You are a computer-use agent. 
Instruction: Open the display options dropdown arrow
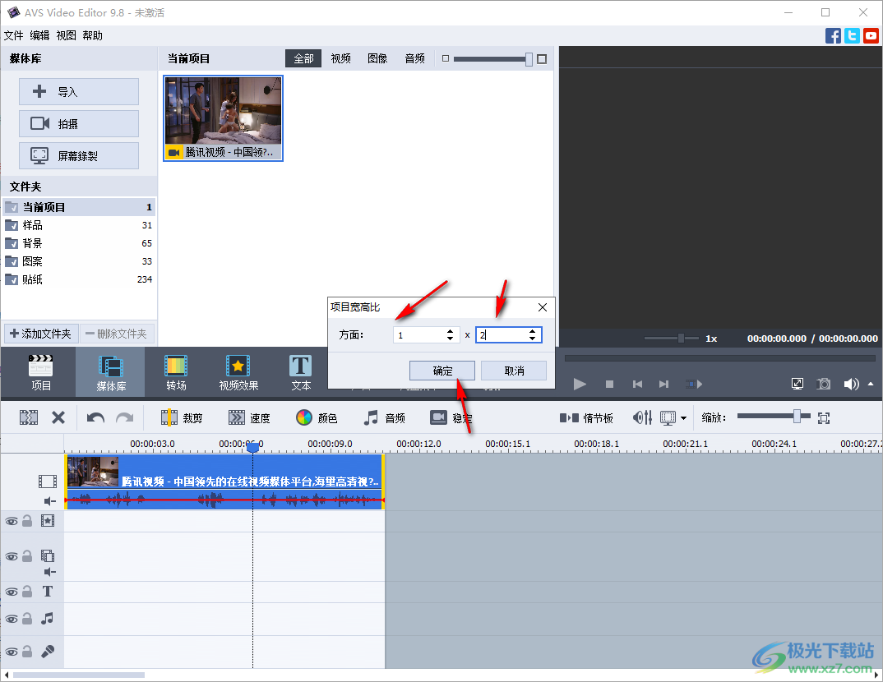click(684, 418)
